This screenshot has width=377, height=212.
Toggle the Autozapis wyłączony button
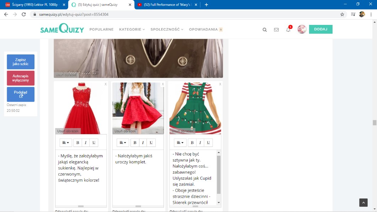[x=21, y=78]
